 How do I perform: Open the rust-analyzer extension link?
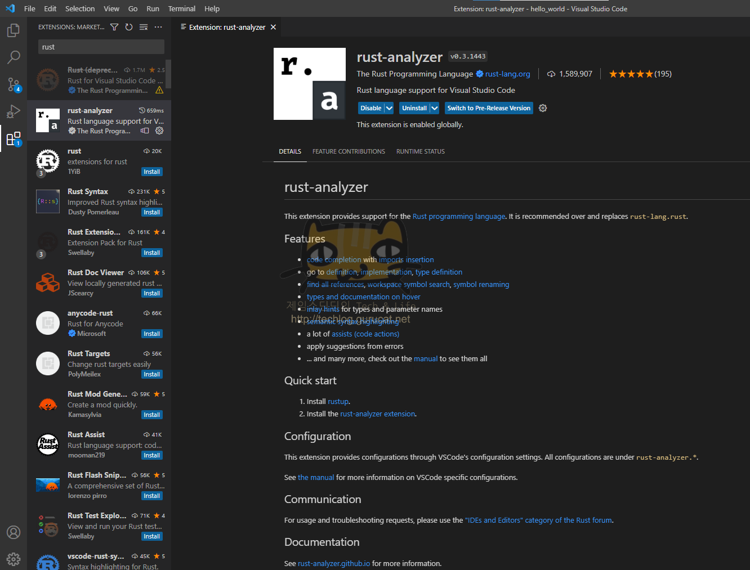tap(378, 414)
